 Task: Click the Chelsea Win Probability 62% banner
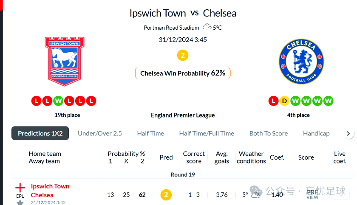[183, 73]
